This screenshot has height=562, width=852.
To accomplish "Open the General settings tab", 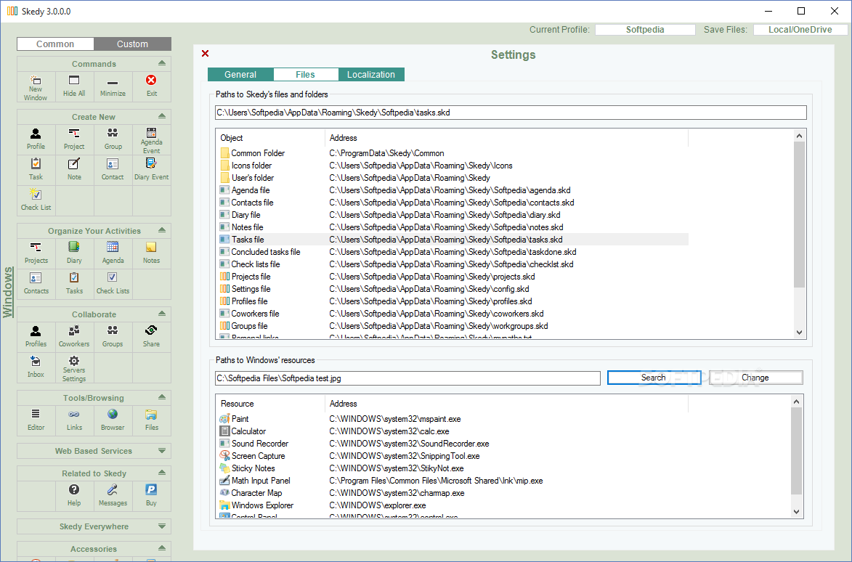I will (x=240, y=74).
